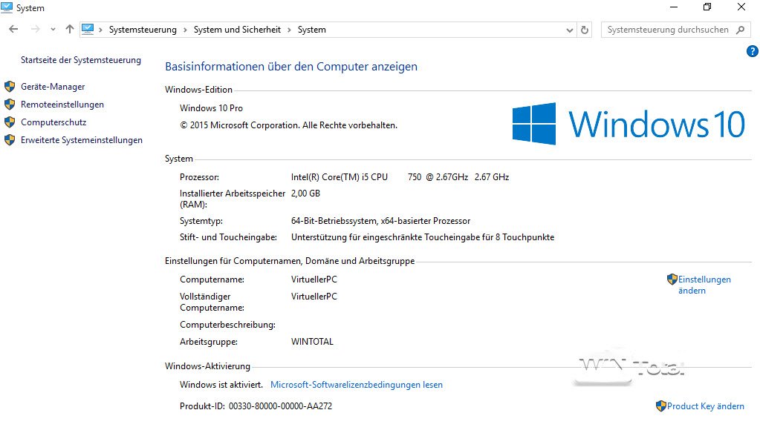Viewport: 760px width, 430px height.
Task: Expand the chevron after System und Sicherheit
Action: point(289,30)
